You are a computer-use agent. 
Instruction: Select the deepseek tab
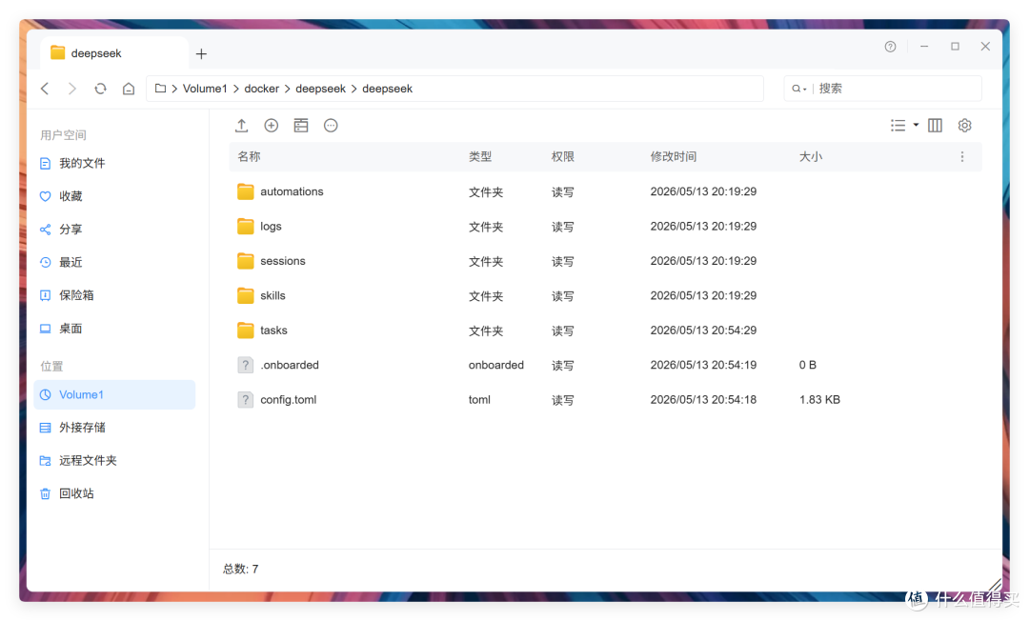click(114, 53)
